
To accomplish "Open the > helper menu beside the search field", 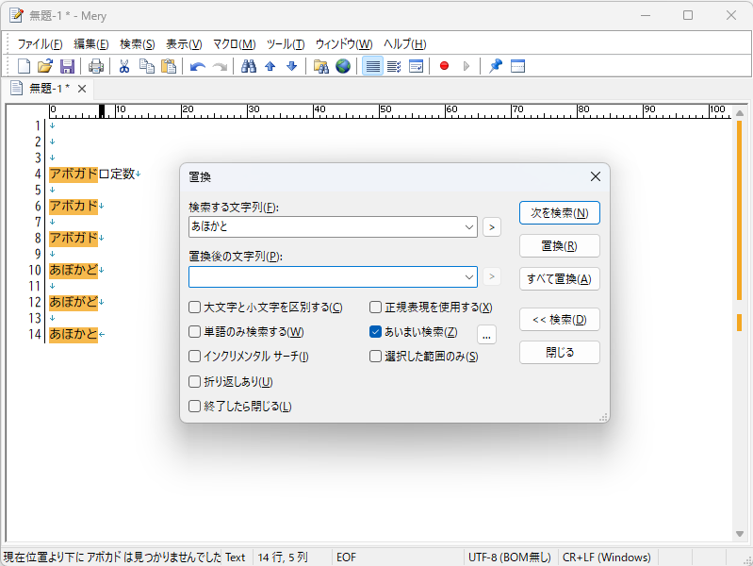I will coord(491,227).
